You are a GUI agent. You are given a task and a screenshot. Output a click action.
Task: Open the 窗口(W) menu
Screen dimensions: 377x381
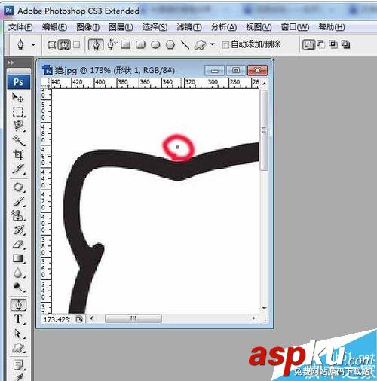[295, 27]
